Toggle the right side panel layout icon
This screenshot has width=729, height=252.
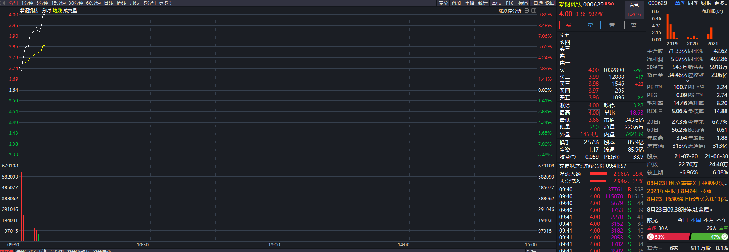[534, 11]
